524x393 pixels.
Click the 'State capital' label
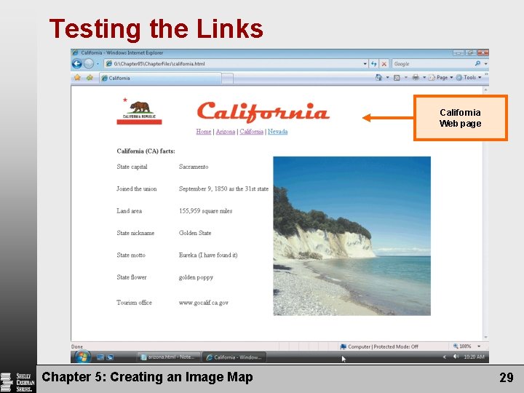tap(132, 167)
